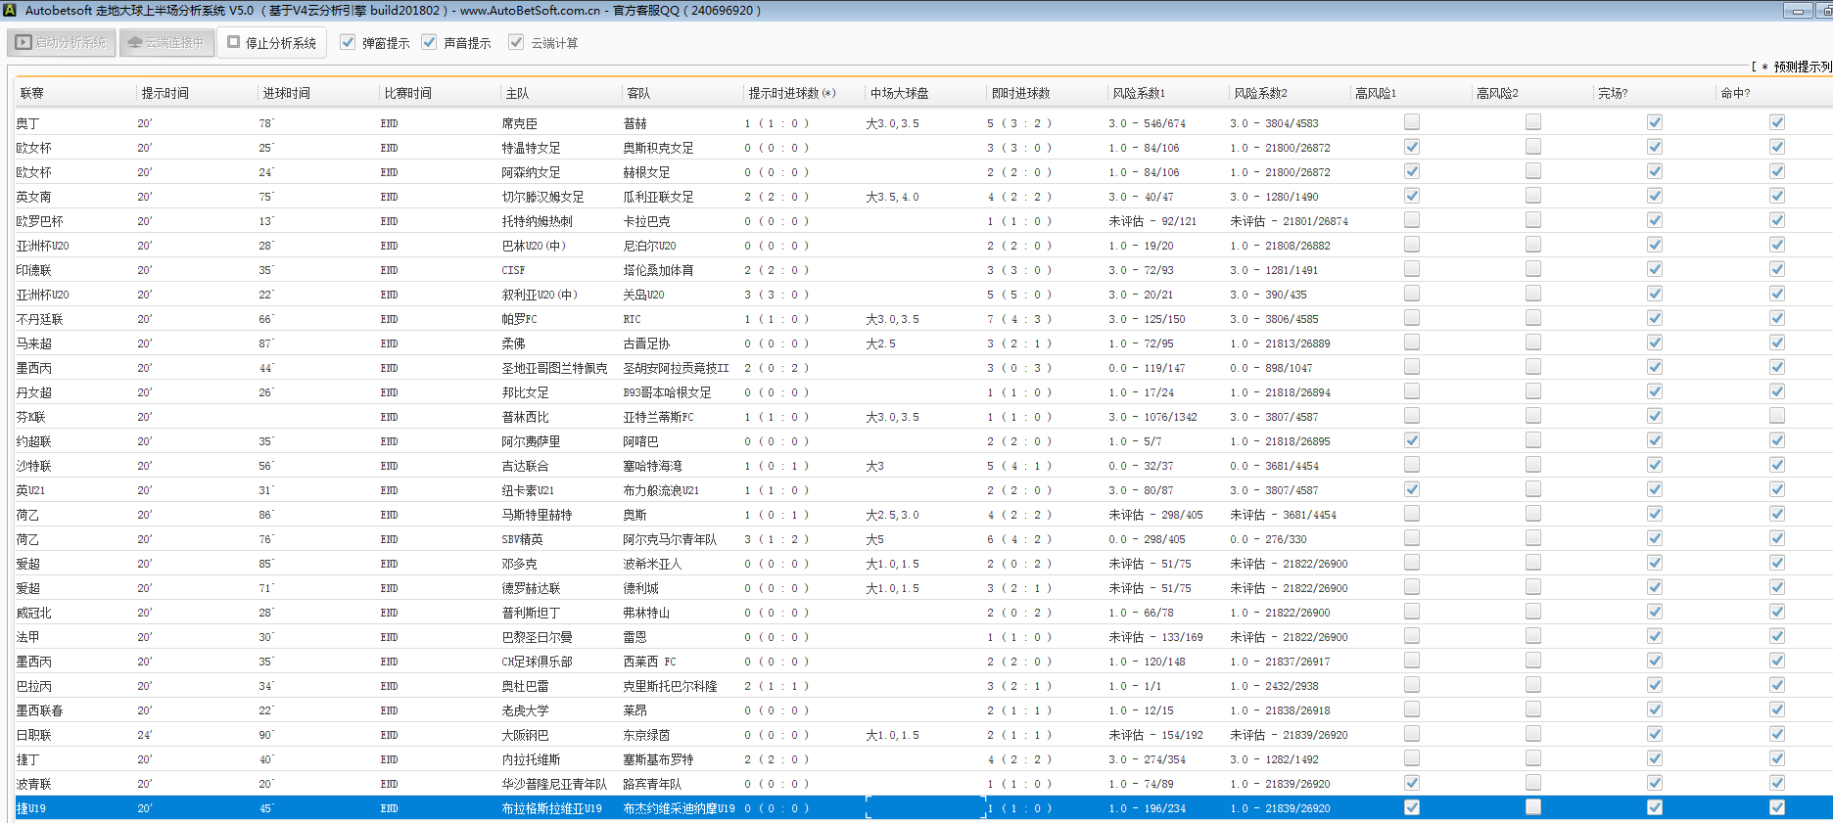1833x823 pixels.
Task: Click the 提示时间 column header
Action: point(165,93)
